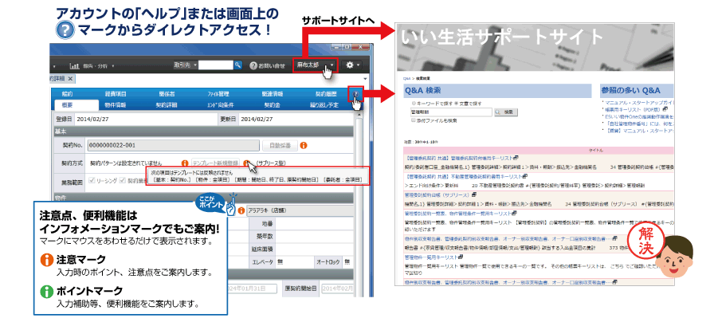The image size is (718, 318).
Task: Select the キーワードで探す radio button
Action: (x=414, y=104)
